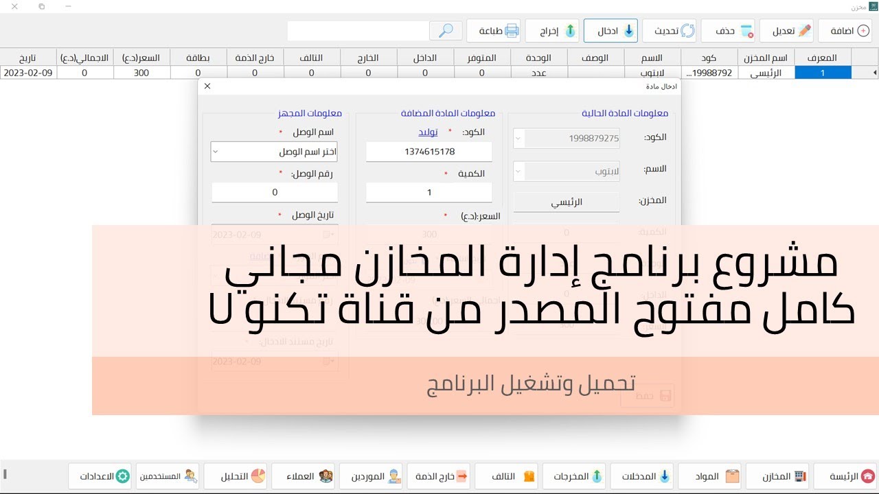
Task: Click the الداخل column header
Action: [425, 58]
